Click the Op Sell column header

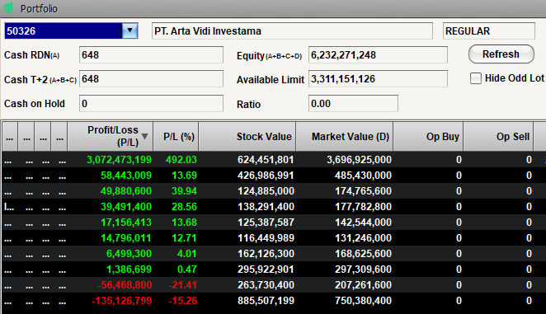click(498, 136)
